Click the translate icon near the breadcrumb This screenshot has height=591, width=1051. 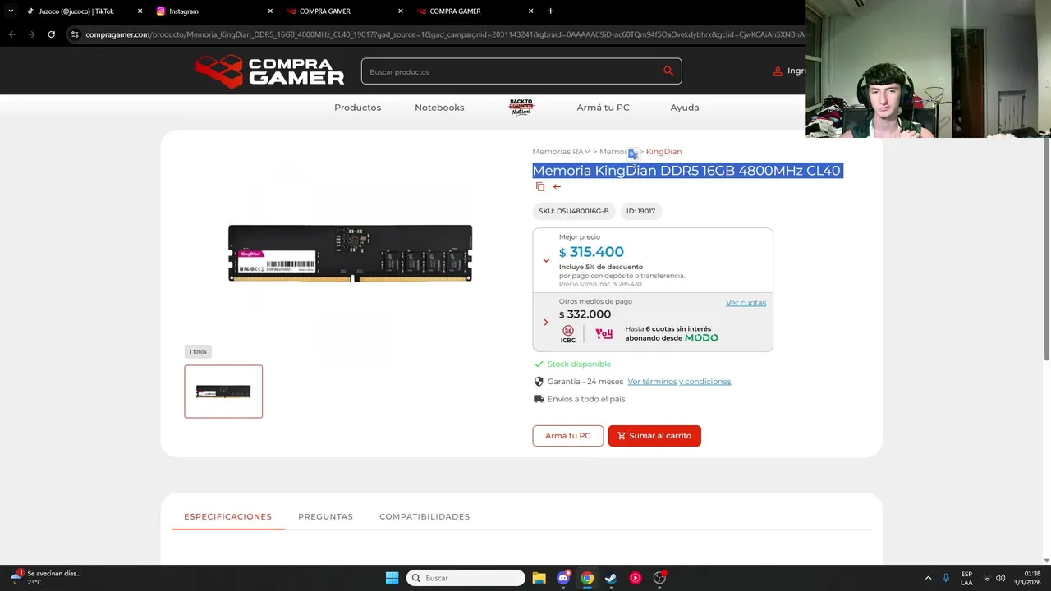633,153
